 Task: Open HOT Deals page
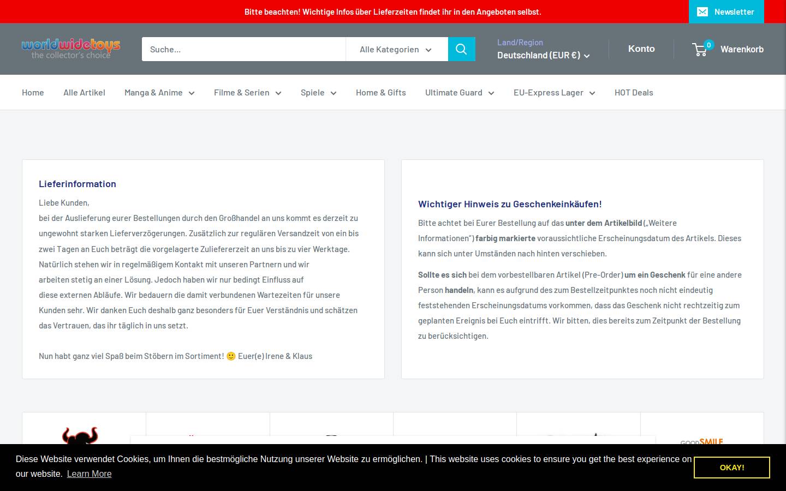634,93
